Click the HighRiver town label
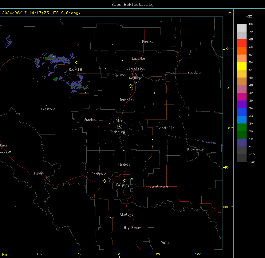The image size is (265, 258). (132, 228)
